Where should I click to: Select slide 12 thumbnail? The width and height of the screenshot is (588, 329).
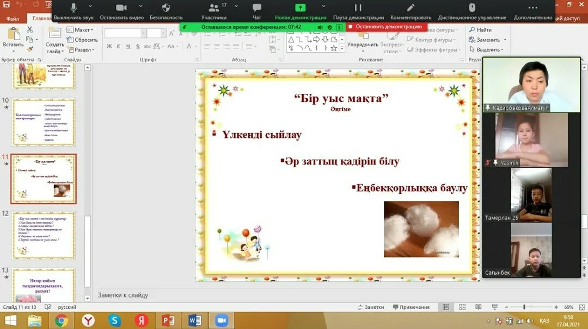pyautogui.click(x=44, y=236)
